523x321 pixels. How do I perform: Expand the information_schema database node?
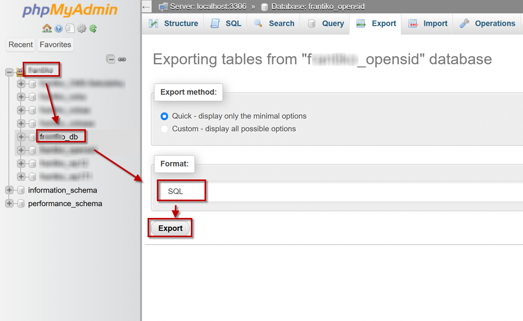(x=9, y=190)
